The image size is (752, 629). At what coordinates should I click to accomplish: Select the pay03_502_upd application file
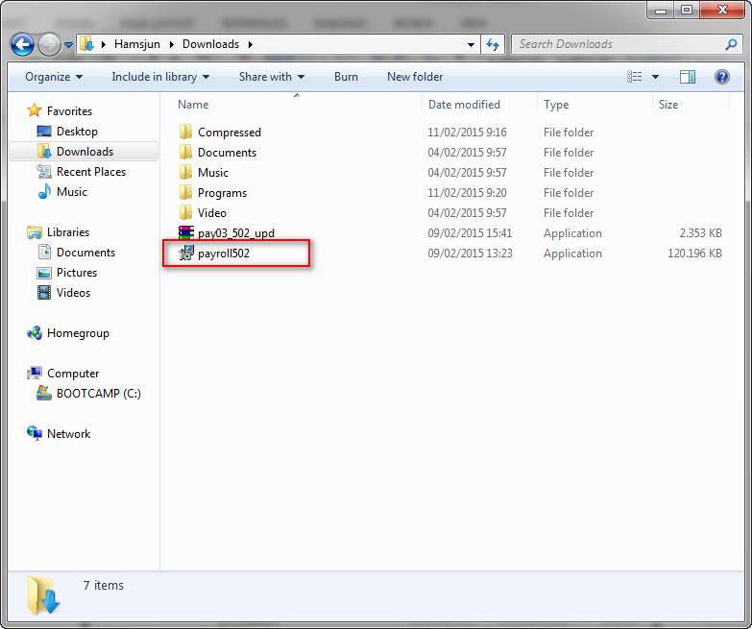pos(235,233)
